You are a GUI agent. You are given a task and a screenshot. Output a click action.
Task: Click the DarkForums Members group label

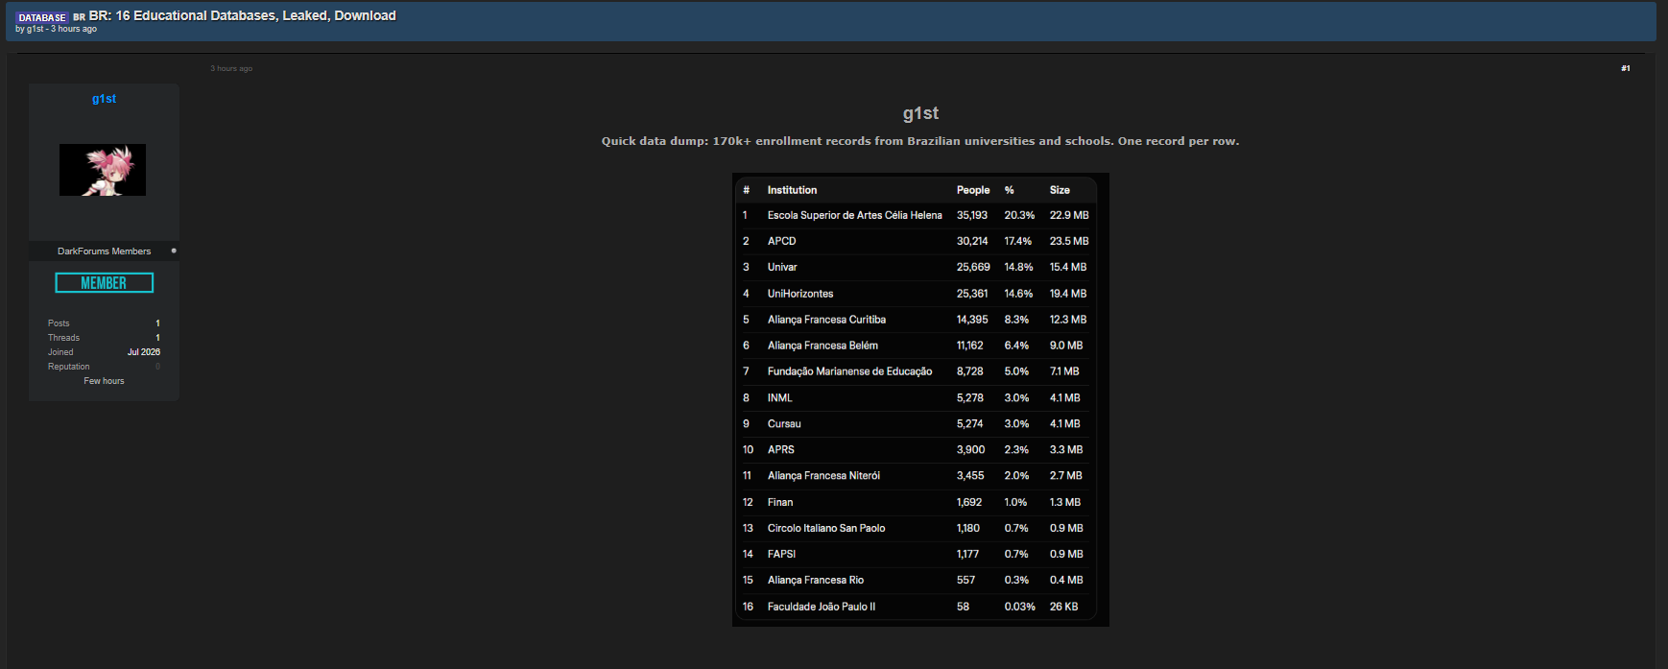tap(104, 251)
